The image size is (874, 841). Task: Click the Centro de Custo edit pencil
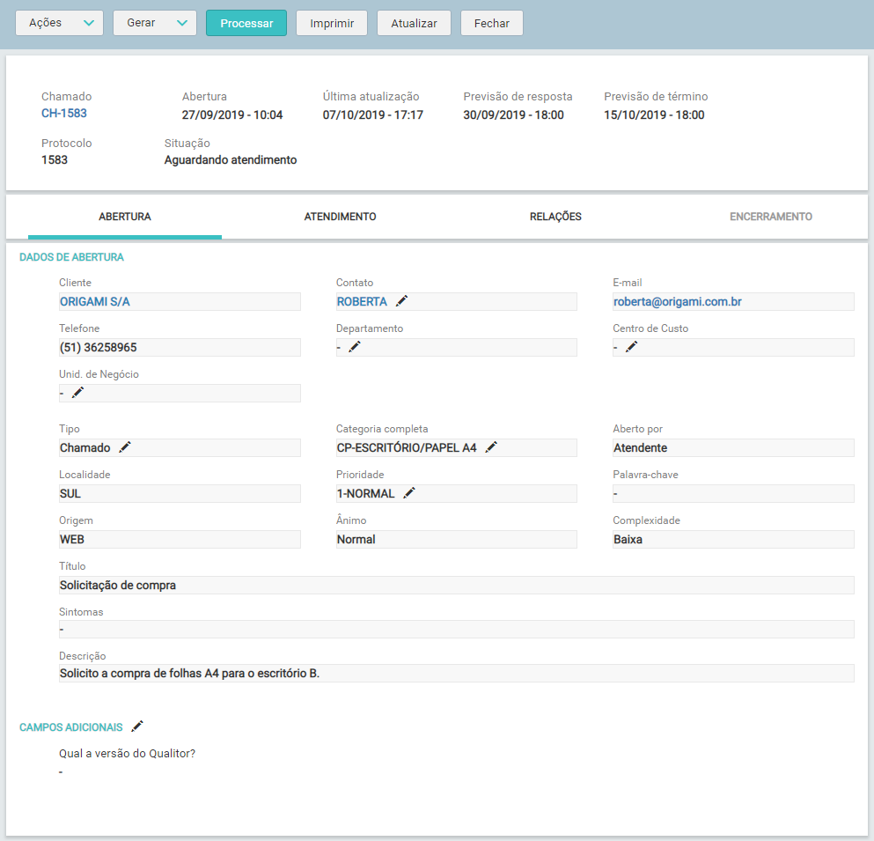tap(631, 347)
